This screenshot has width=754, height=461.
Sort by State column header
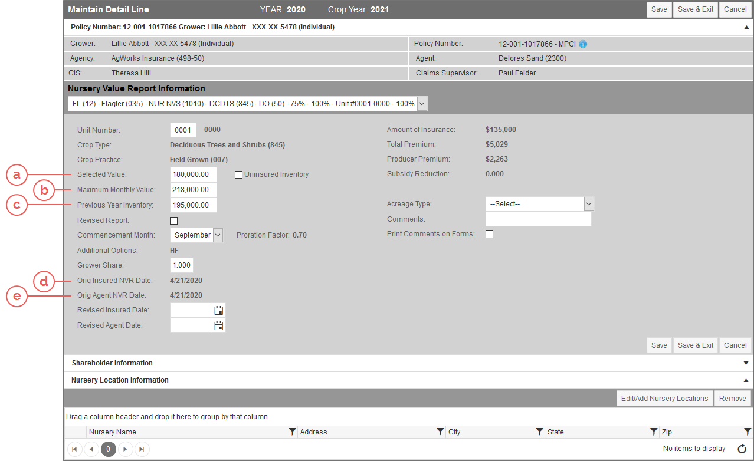(x=556, y=432)
